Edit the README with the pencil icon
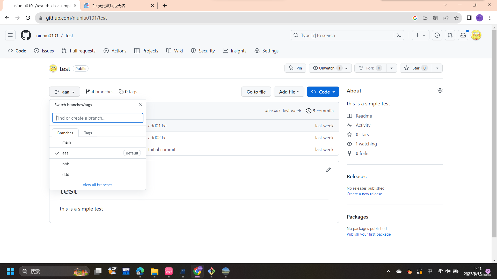The image size is (497, 279). 328,170
